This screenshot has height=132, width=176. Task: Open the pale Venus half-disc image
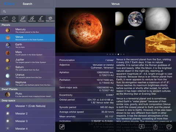(120, 19)
